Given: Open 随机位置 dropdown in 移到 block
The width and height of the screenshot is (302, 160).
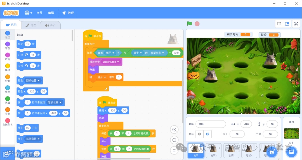Looking at the screenshot, I should pos(32,81).
